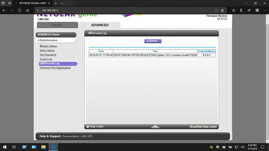Open reading view icon in address bar

pos(216,10)
